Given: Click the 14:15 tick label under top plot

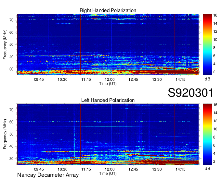Looking at the screenshot, I should coord(180,79).
